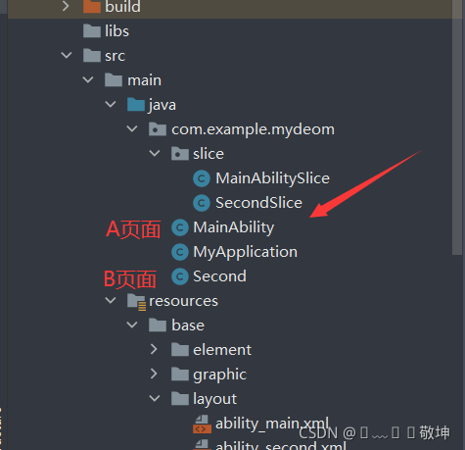This screenshot has width=465, height=450.
Task: Click the SecondSlice class icon
Action: tap(202, 203)
